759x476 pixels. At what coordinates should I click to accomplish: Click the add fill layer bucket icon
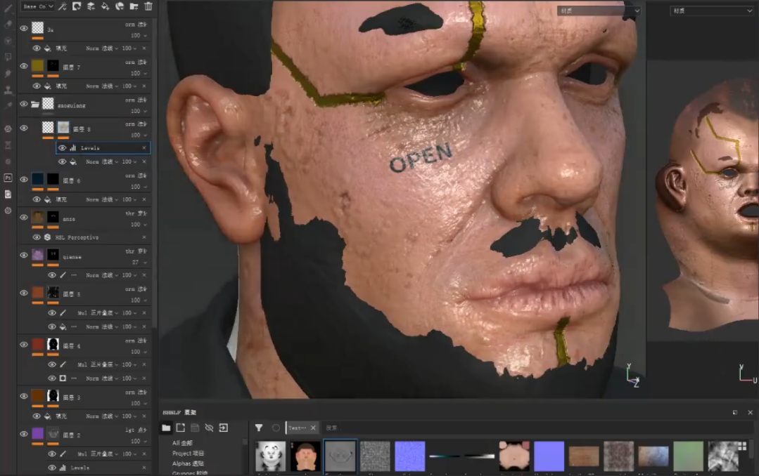tap(105, 6)
